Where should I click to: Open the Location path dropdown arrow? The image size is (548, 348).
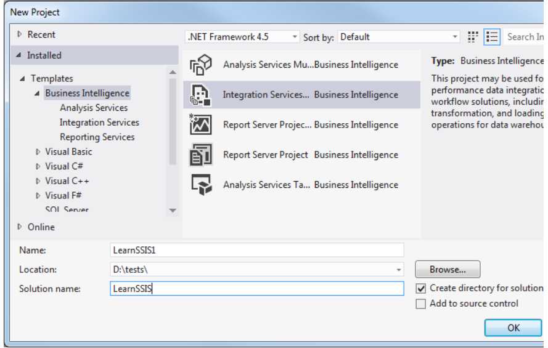point(398,269)
